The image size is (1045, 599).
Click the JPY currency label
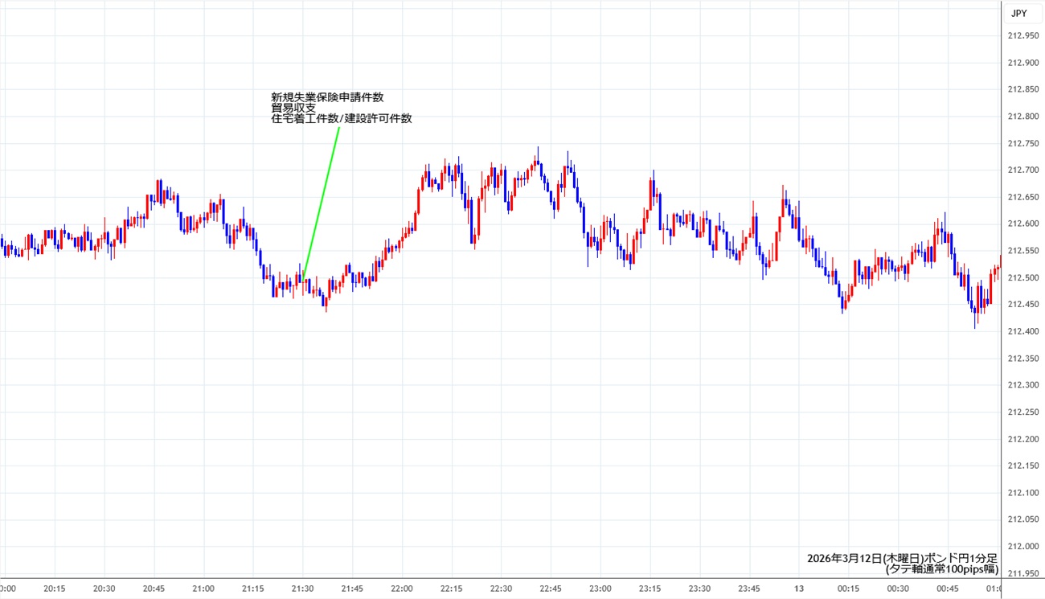coord(1018,13)
